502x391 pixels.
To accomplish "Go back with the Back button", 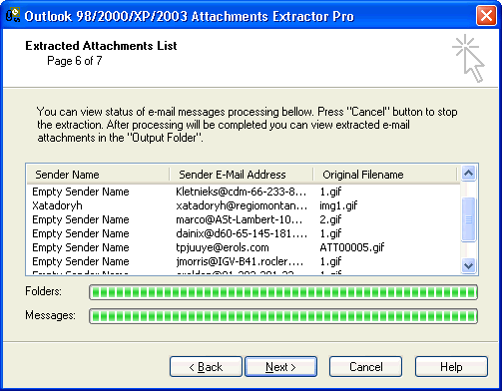I will [x=206, y=367].
